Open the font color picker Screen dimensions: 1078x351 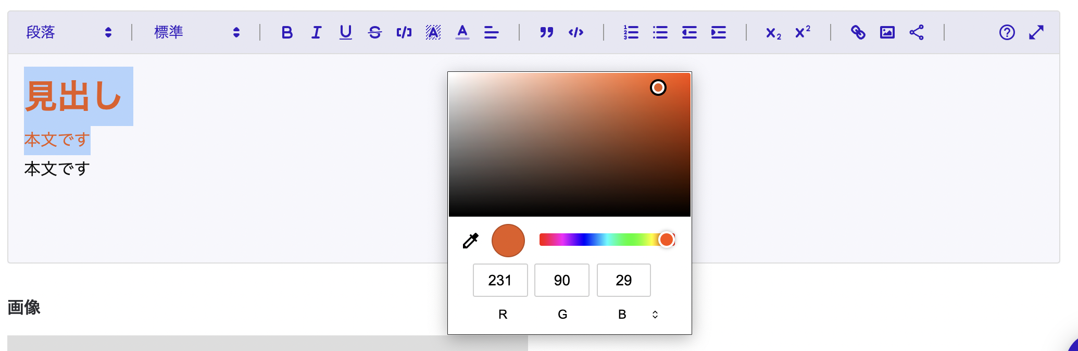(x=462, y=32)
